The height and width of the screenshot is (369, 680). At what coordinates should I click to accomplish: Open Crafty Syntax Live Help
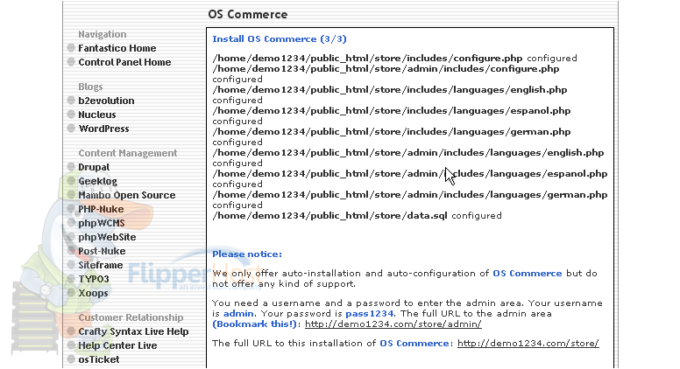(133, 331)
